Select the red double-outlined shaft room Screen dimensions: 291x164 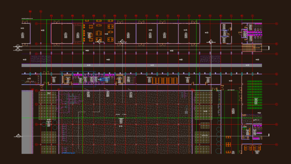click(78, 33)
